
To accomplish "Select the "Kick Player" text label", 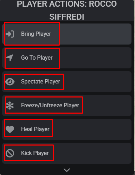I will tap(35, 153).
